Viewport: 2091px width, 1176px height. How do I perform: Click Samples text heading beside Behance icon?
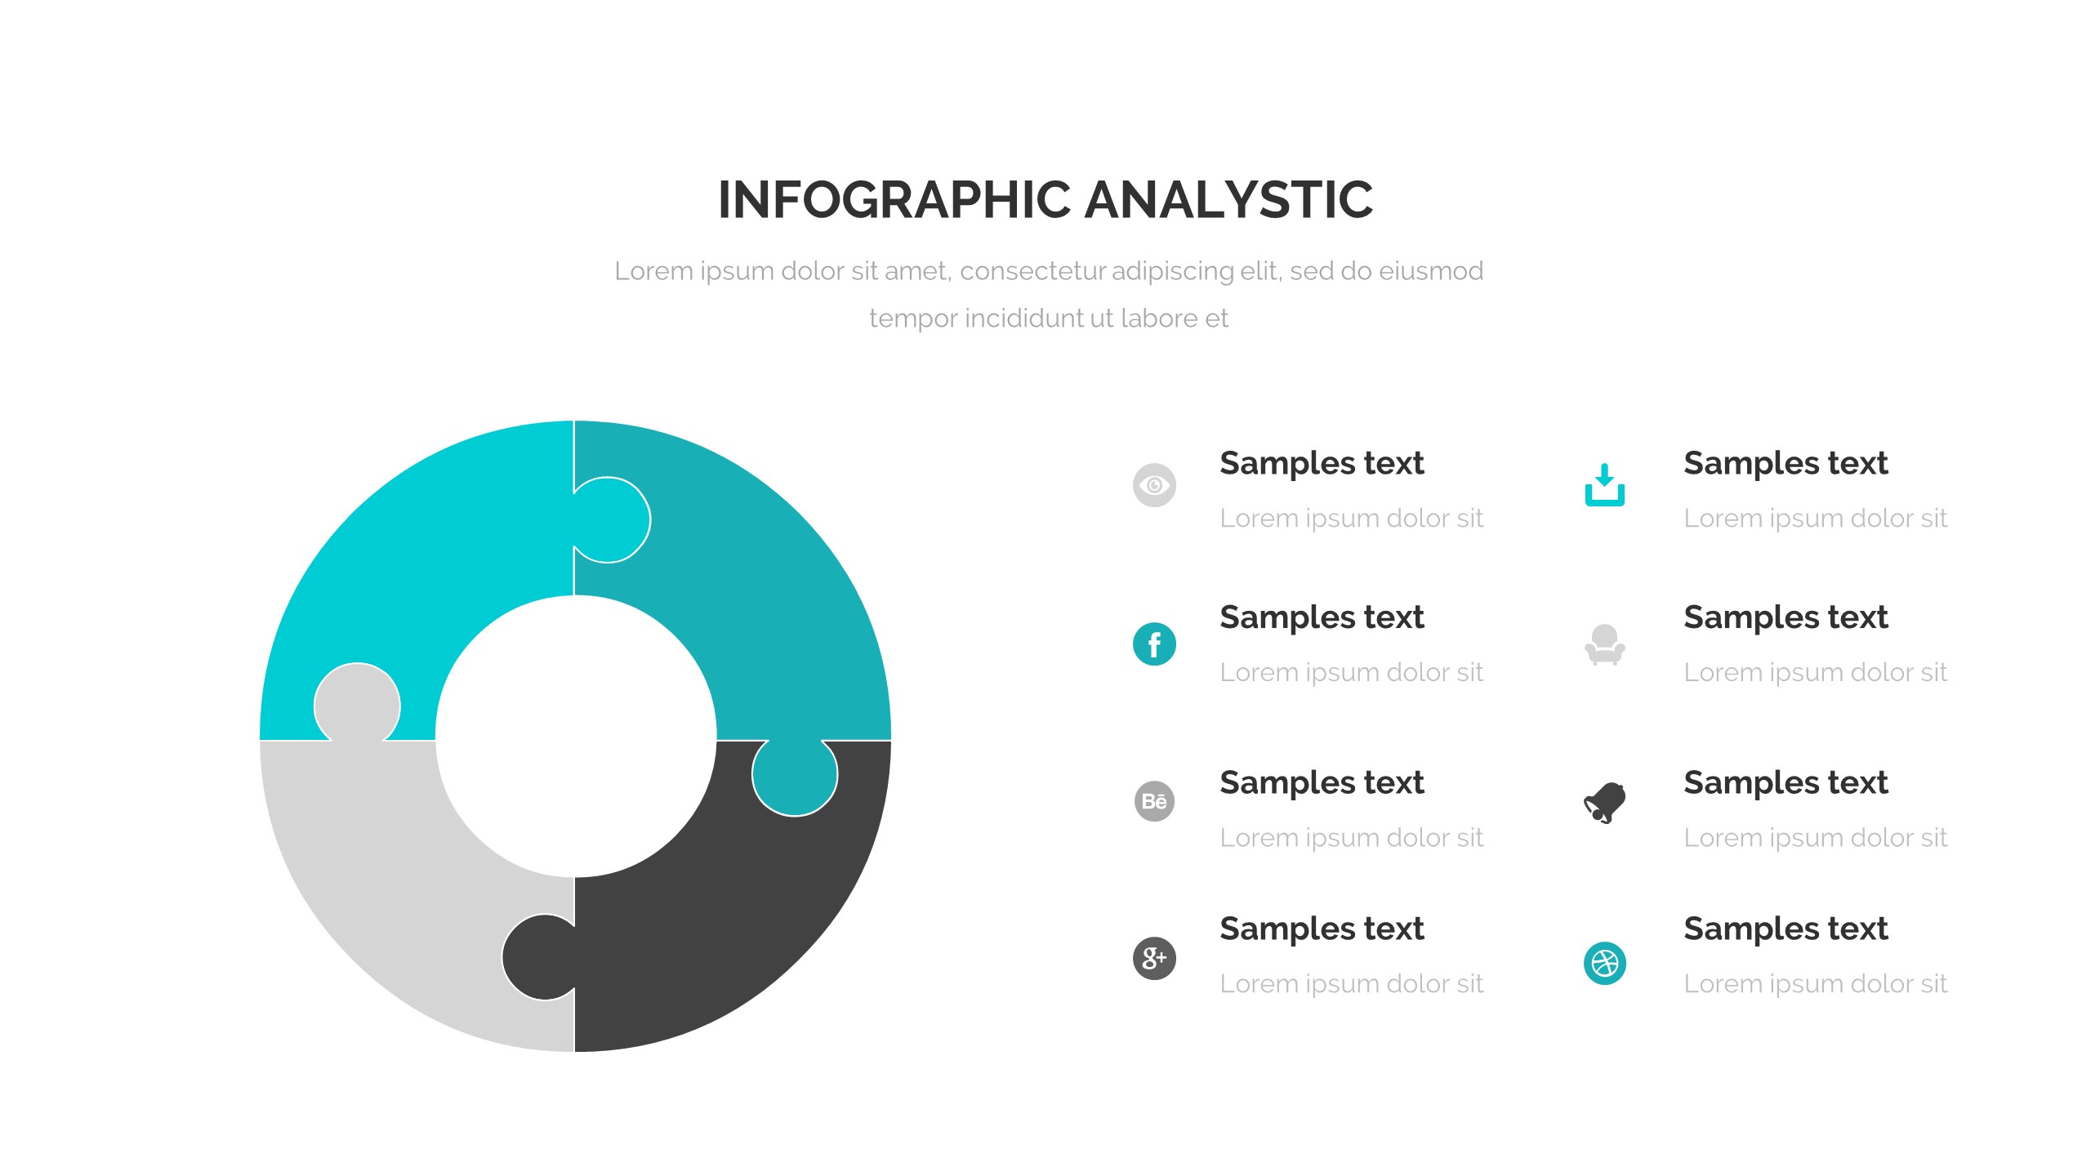1322,782
